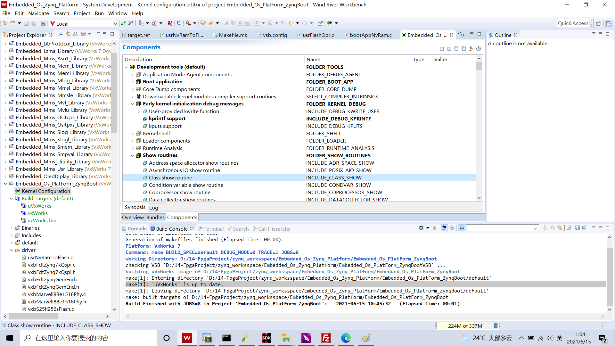Switch to the Overview tab
The width and height of the screenshot is (615, 346).
click(133, 218)
